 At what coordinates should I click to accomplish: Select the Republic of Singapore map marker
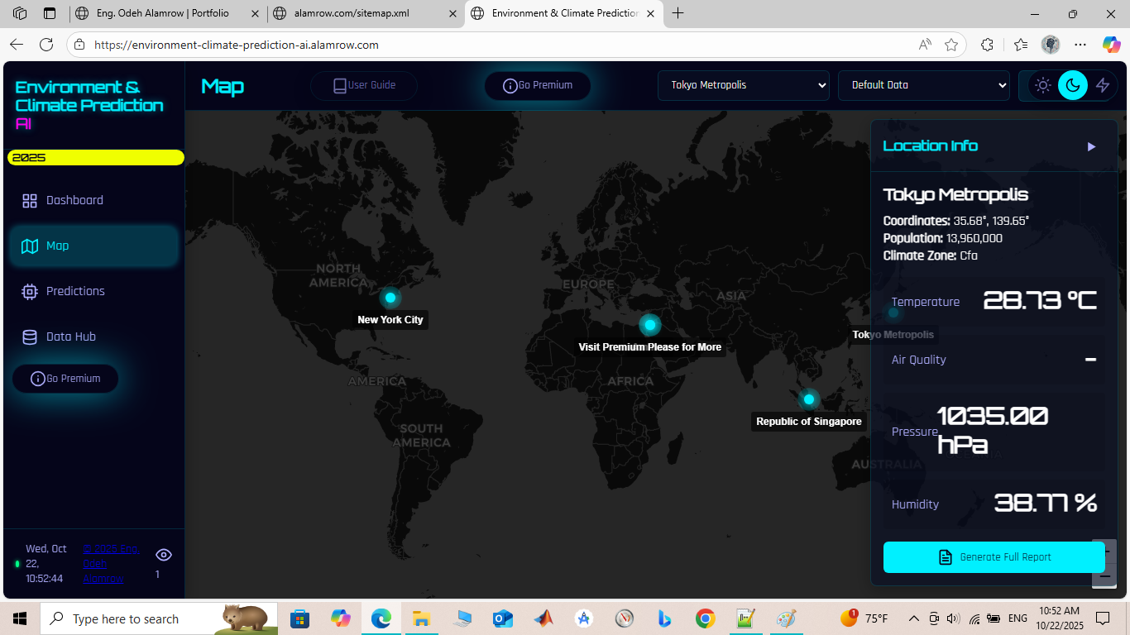(x=809, y=399)
